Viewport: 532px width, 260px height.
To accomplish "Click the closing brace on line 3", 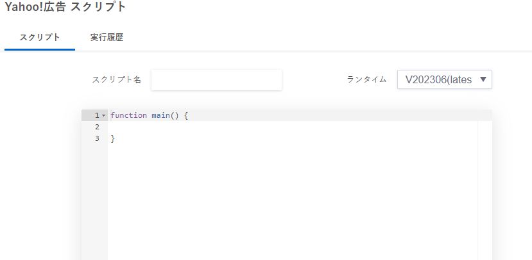I will 113,138.
